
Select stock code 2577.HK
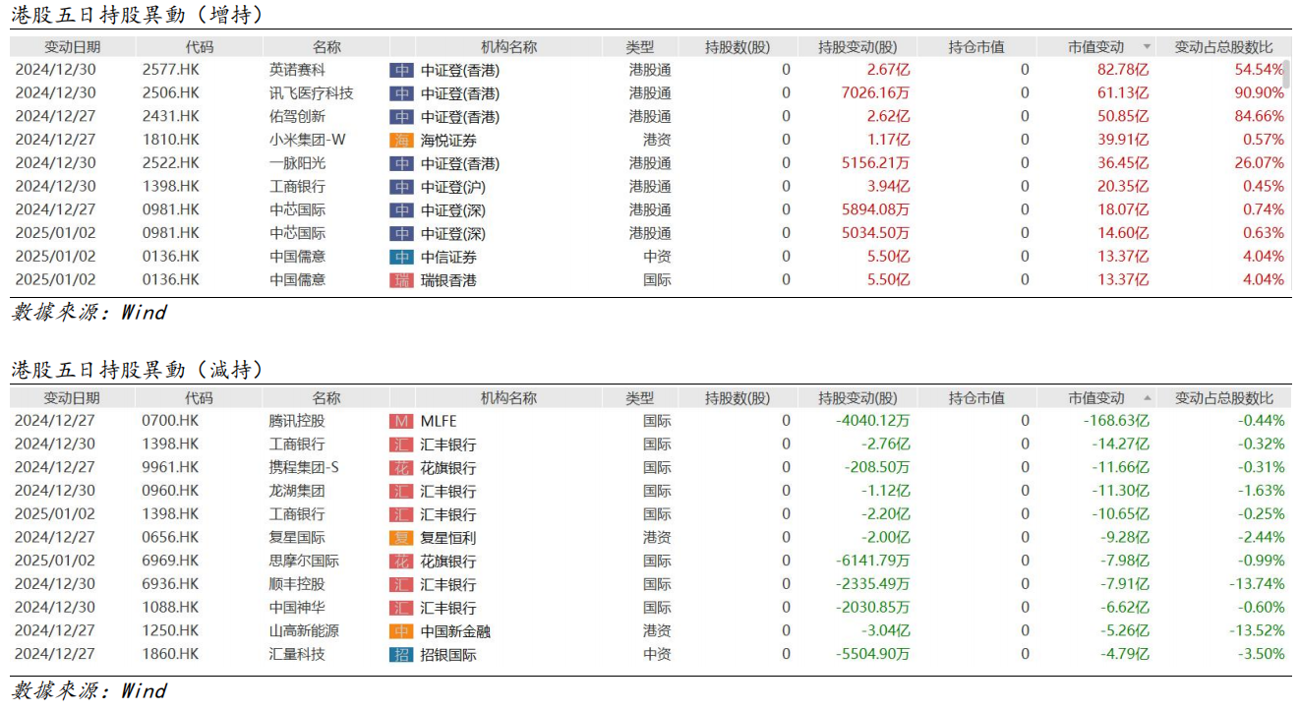point(170,70)
